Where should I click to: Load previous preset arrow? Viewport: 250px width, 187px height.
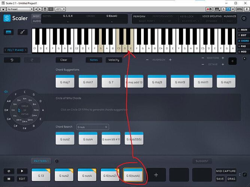pos(36,9)
